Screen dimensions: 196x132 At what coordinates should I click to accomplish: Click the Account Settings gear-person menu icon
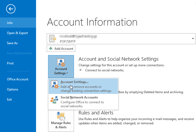(54, 84)
